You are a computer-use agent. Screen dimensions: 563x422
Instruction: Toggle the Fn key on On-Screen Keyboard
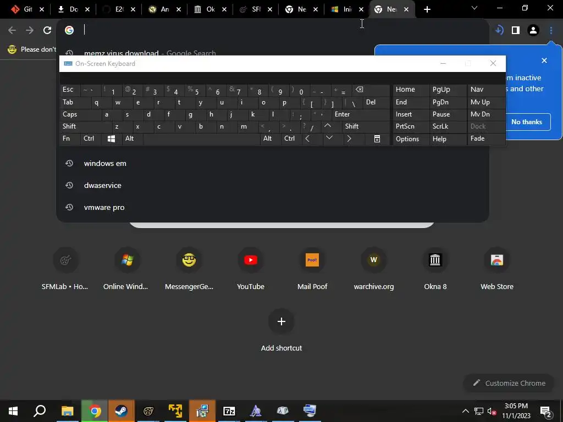pos(70,138)
